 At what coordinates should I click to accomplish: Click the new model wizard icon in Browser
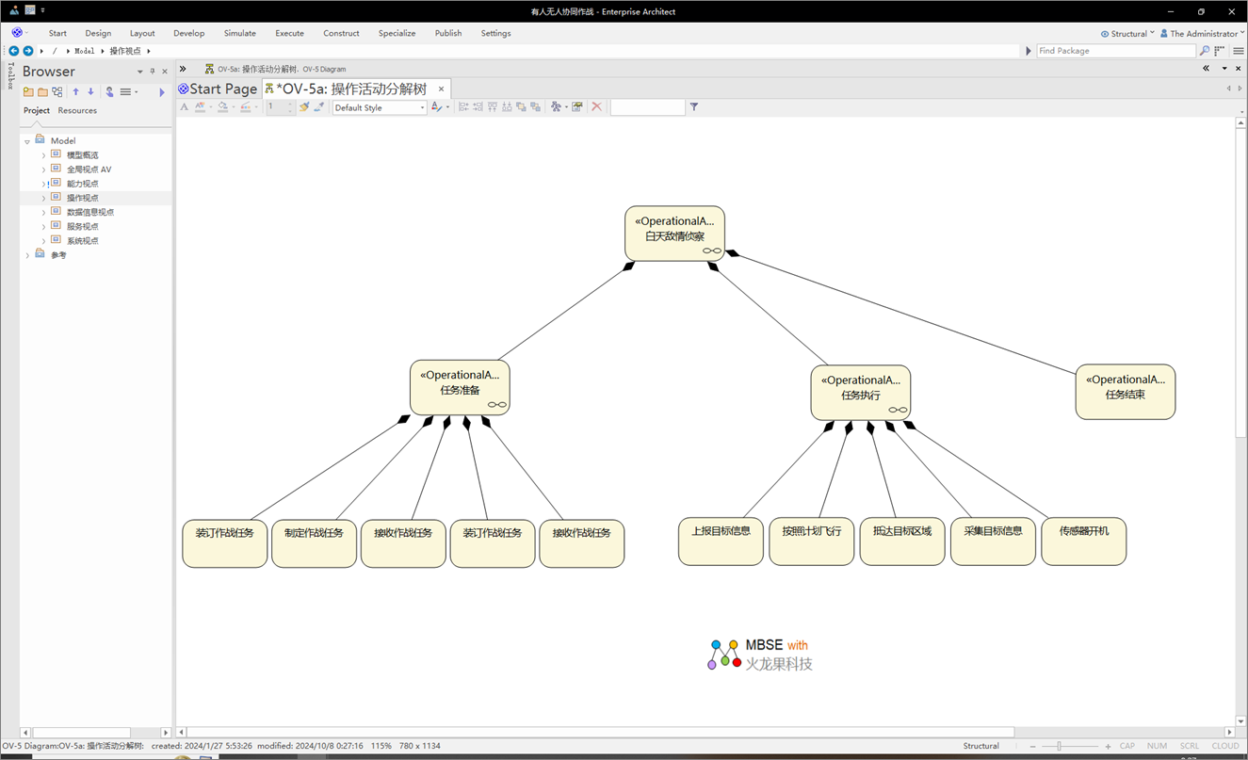pos(28,91)
